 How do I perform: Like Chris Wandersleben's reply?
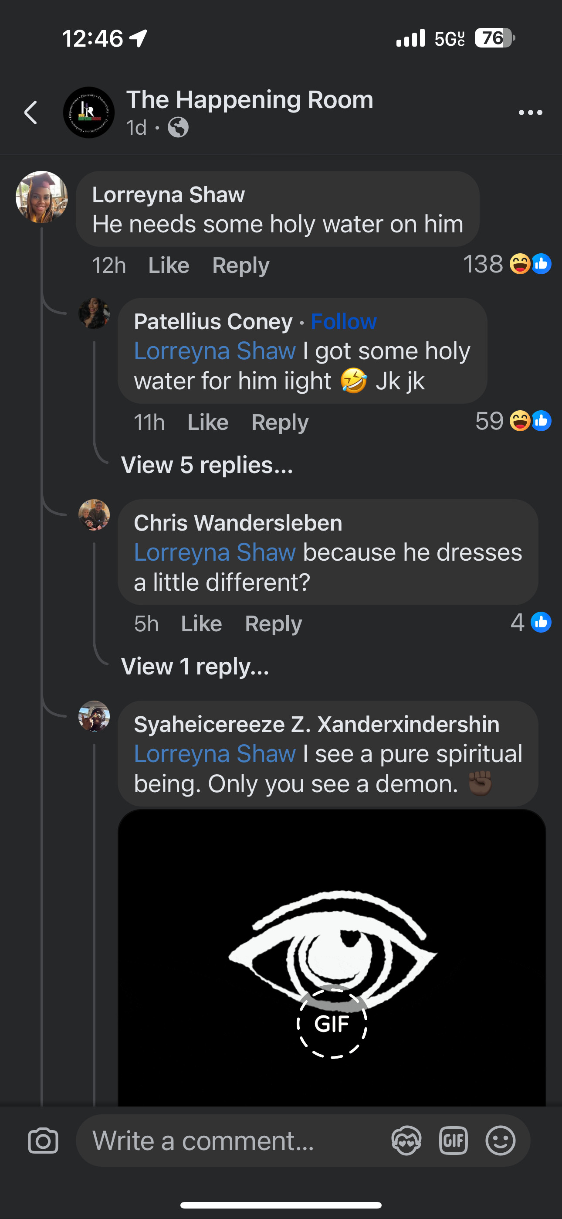pos(201,624)
